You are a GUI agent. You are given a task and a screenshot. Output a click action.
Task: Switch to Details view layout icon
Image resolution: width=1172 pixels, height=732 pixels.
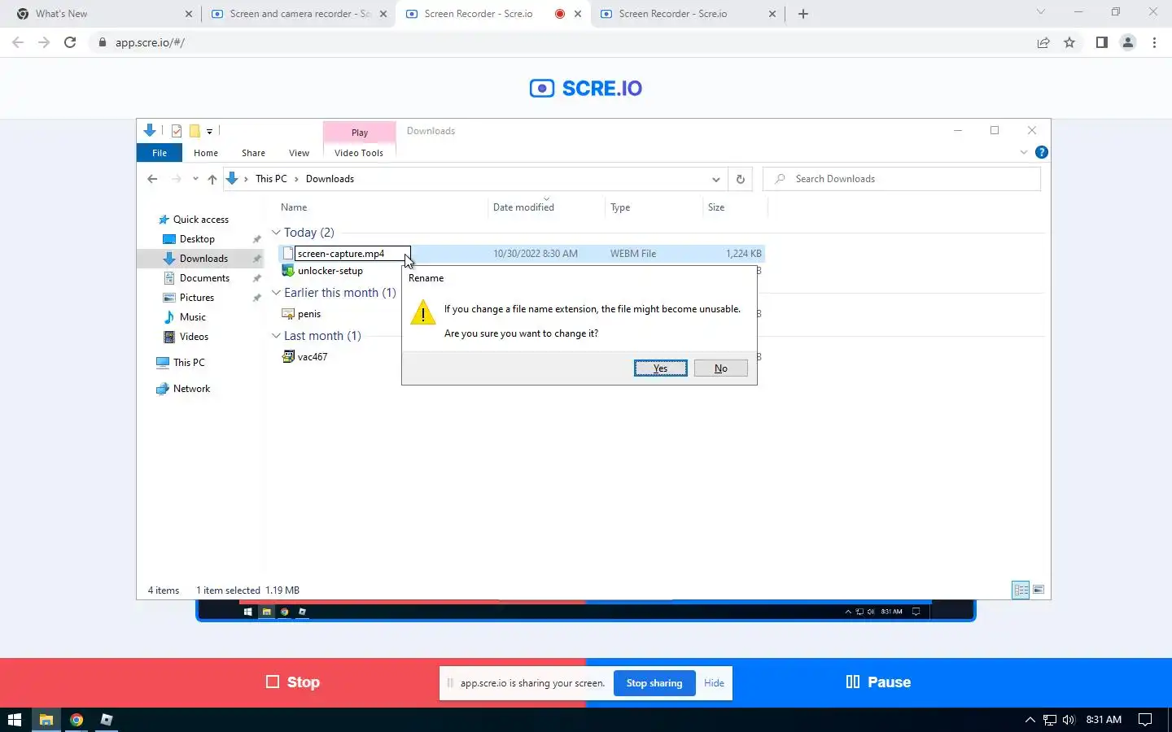coord(1021,590)
